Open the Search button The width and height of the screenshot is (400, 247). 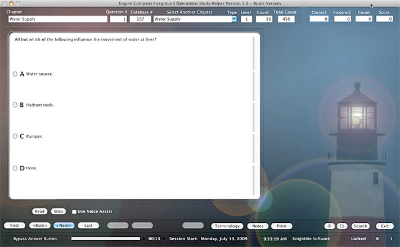[361, 226]
